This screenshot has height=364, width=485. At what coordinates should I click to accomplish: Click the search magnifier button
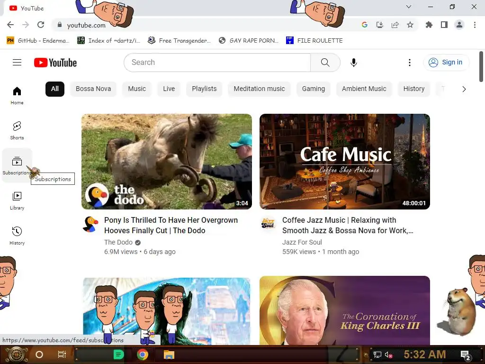coord(325,63)
